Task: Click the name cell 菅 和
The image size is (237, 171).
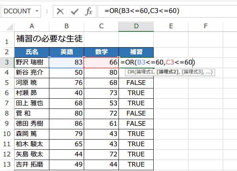Action: click(x=32, y=113)
